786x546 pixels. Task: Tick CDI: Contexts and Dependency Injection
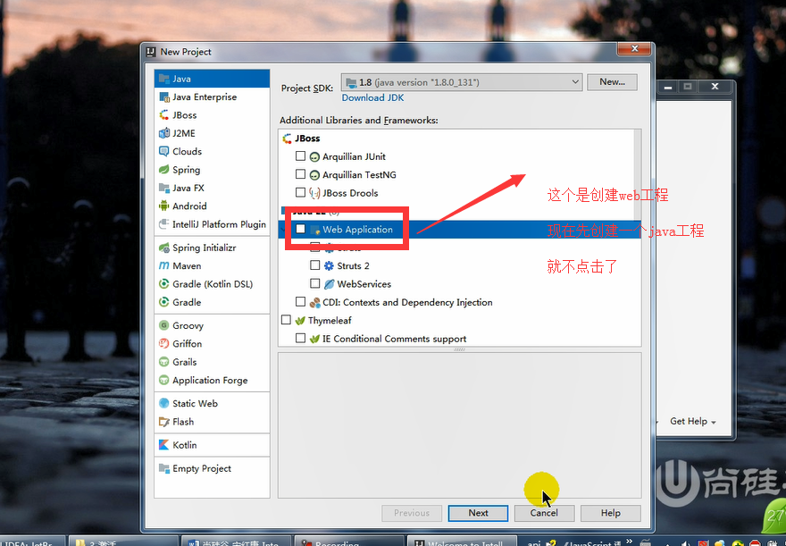pyautogui.click(x=300, y=301)
